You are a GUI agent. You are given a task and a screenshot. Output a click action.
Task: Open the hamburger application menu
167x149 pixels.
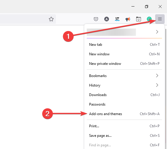click(160, 19)
